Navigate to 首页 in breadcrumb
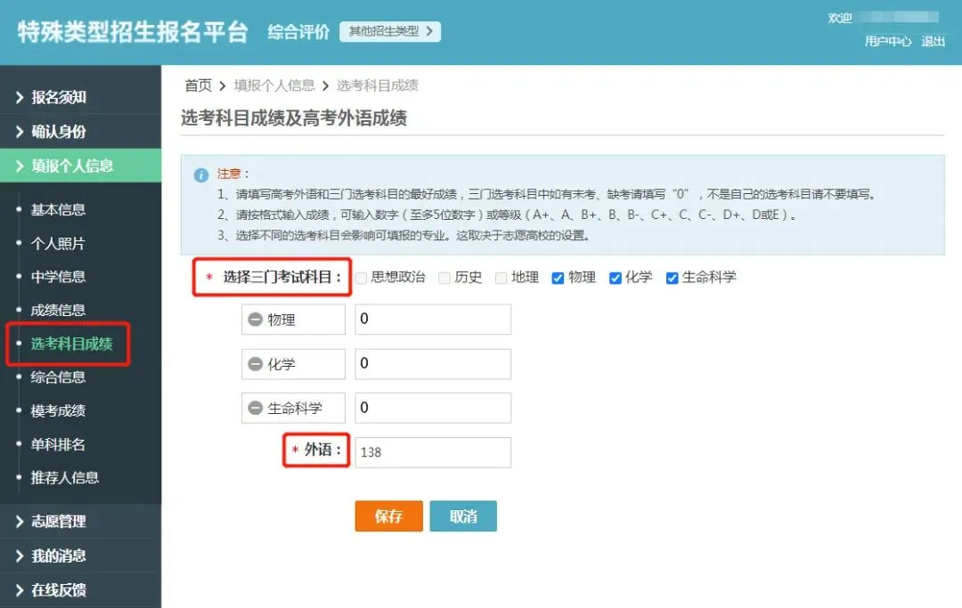This screenshot has height=608, width=962. pos(198,85)
